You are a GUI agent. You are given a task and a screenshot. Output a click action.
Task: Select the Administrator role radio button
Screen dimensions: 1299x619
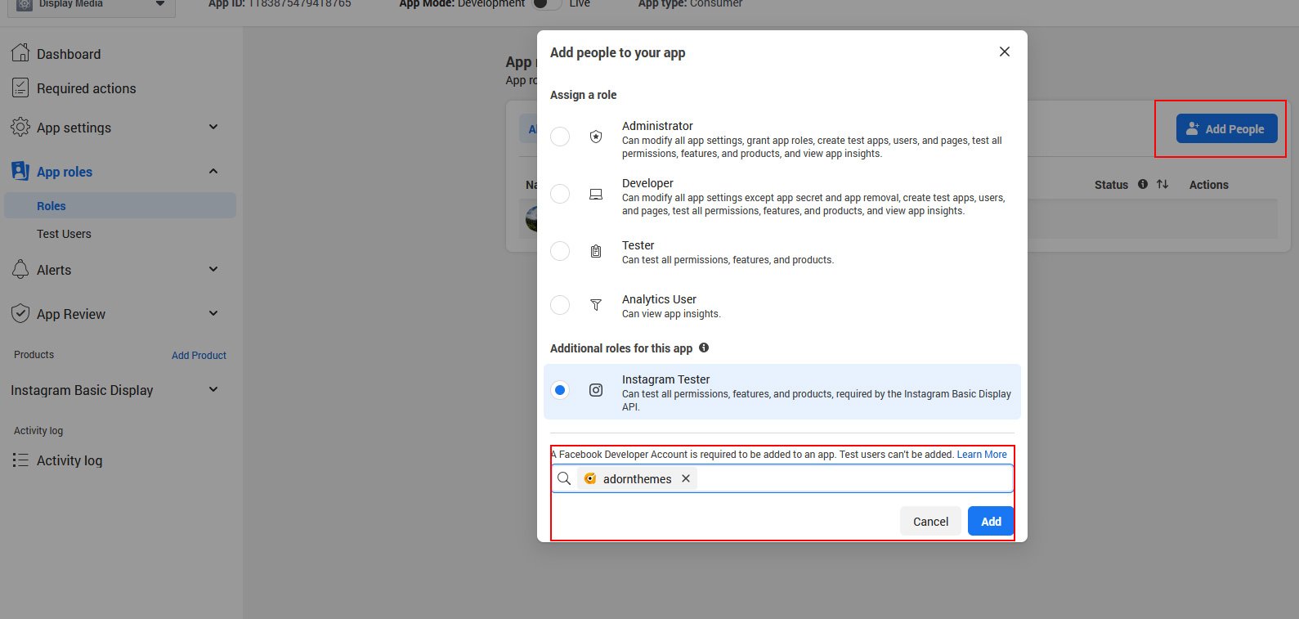click(560, 137)
